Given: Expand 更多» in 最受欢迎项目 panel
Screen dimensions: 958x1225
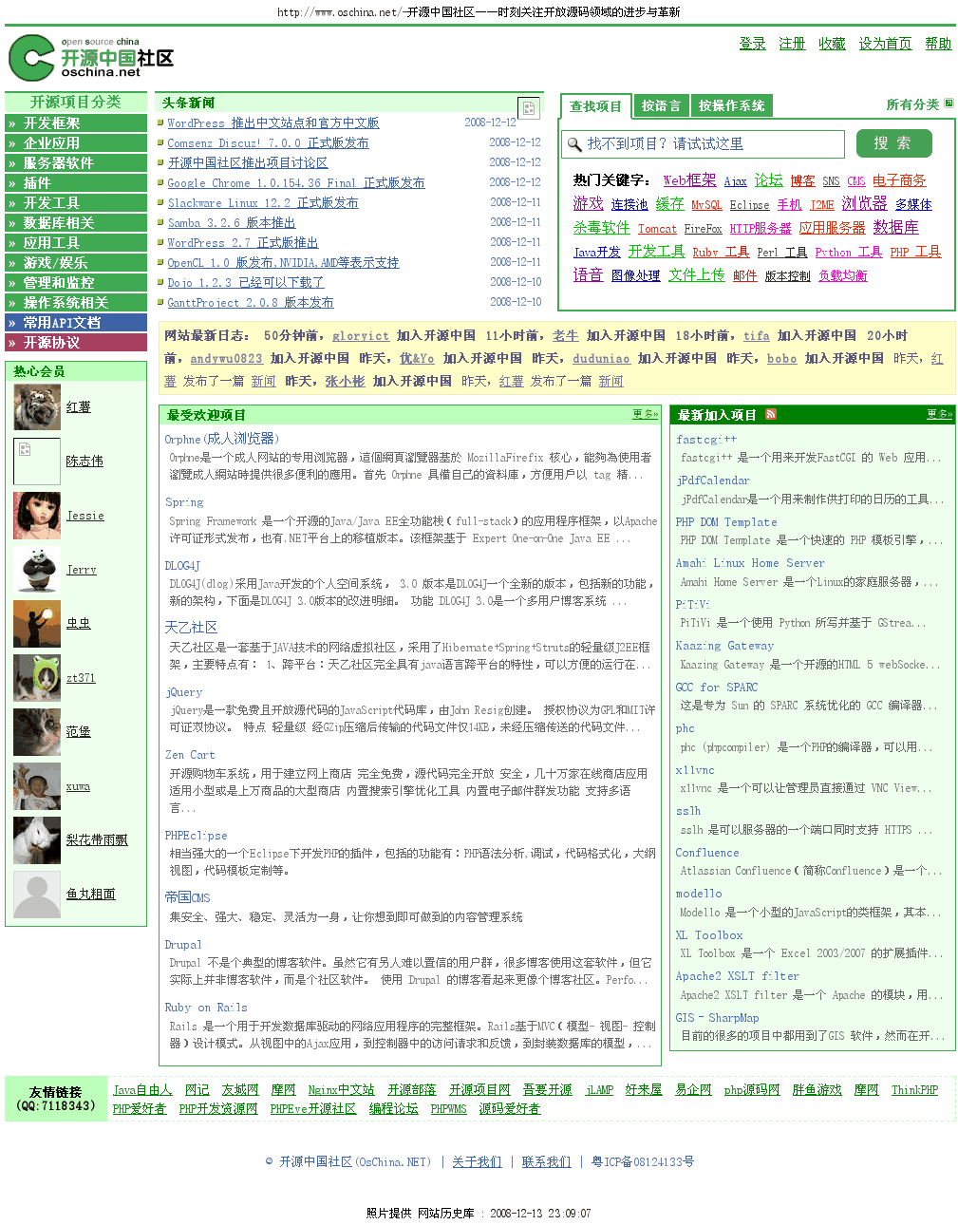Looking at the screenshot, I should pos(646,414).
